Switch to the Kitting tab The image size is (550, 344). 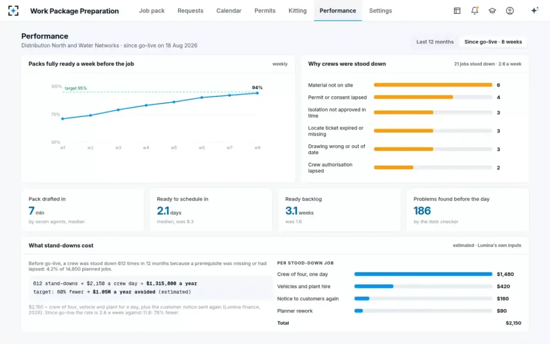click(297, 11)
